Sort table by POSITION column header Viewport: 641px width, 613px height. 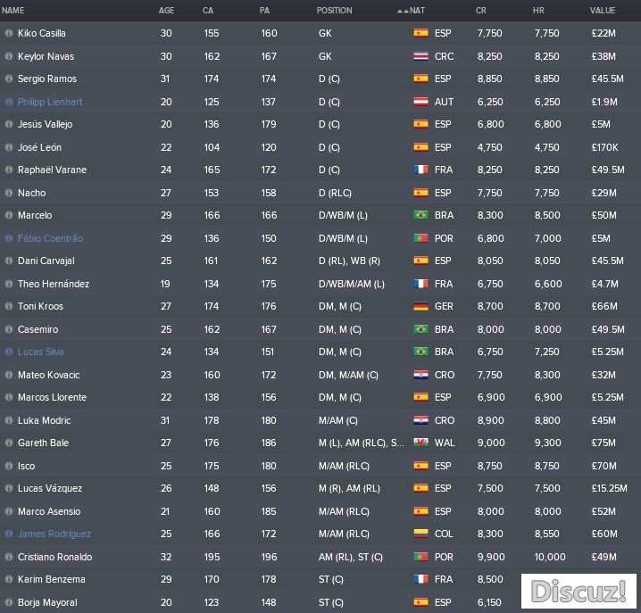pyautogui.click(x=335, y=11)
